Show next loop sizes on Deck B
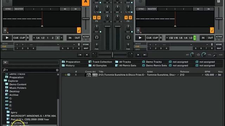Screen dimensions: 225x126 pos(195,38)
